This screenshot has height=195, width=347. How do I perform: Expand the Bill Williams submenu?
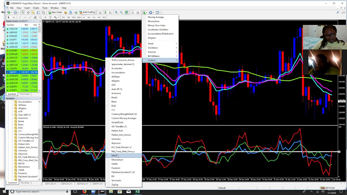[160, 56]
